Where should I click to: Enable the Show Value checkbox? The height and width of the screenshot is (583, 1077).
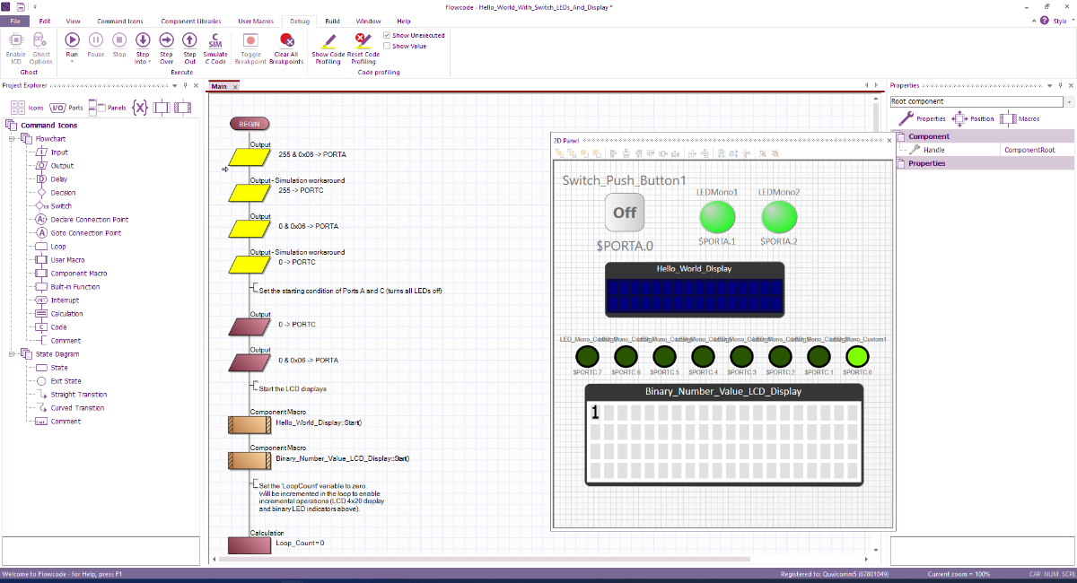coord(389,46)
